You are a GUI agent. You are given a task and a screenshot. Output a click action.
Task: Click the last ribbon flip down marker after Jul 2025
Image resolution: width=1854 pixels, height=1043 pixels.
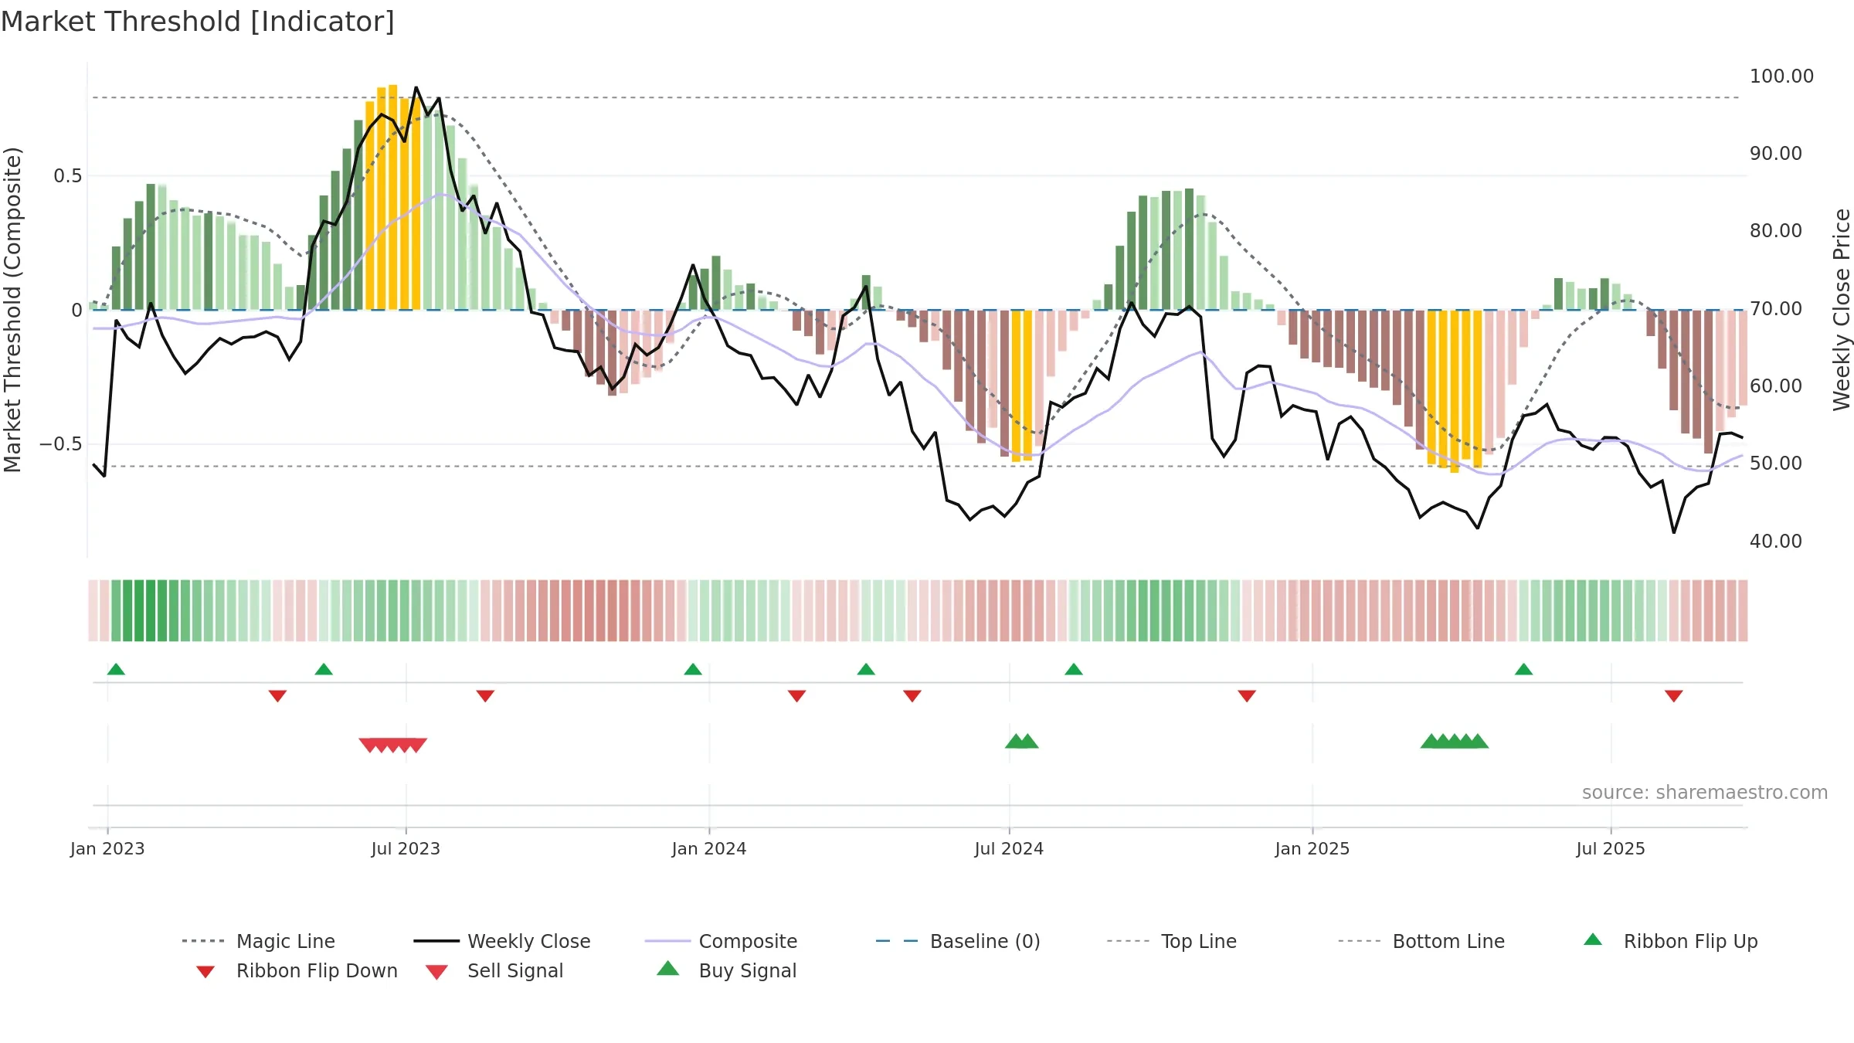[1674, 696]
